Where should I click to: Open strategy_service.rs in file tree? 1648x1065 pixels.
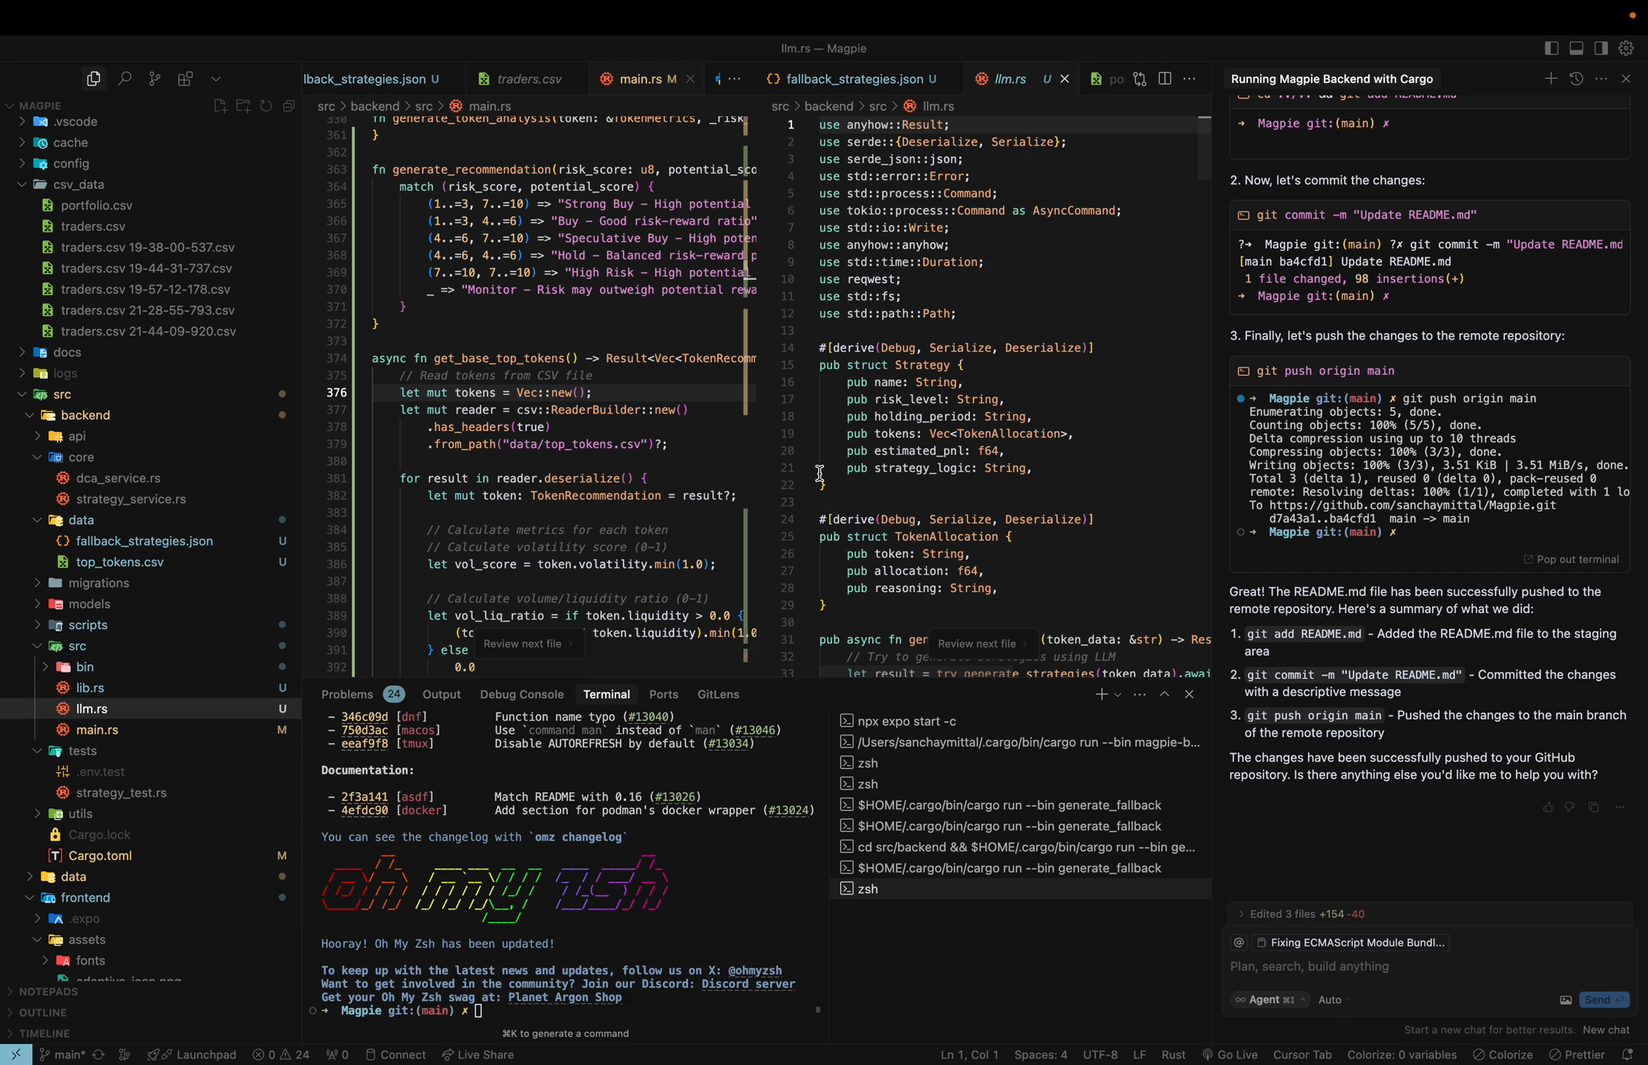pyautogui.click(x=130, y=499)
